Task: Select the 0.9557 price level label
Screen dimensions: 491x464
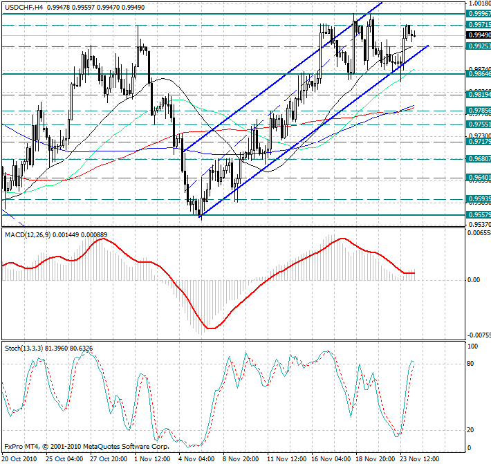Action: point(478,215)
